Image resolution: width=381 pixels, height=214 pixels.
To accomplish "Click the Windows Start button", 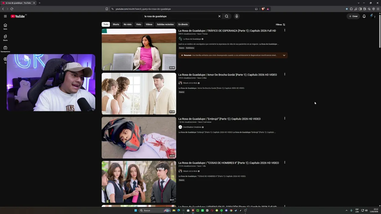I will pyautogui.click(x=136, y=210).
